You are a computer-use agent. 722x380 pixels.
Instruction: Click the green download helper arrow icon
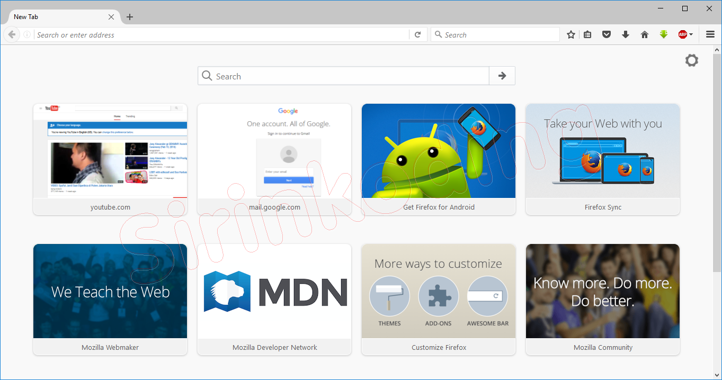click(664, 35)
